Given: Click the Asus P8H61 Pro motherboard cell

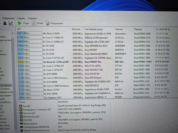Looking at the screenshot, I should point(93,62).
